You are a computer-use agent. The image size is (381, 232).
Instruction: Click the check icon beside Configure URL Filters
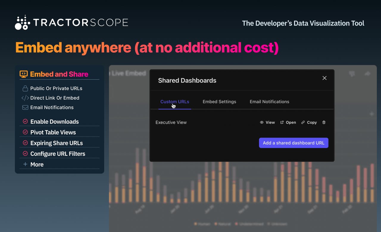click(25, 153)
